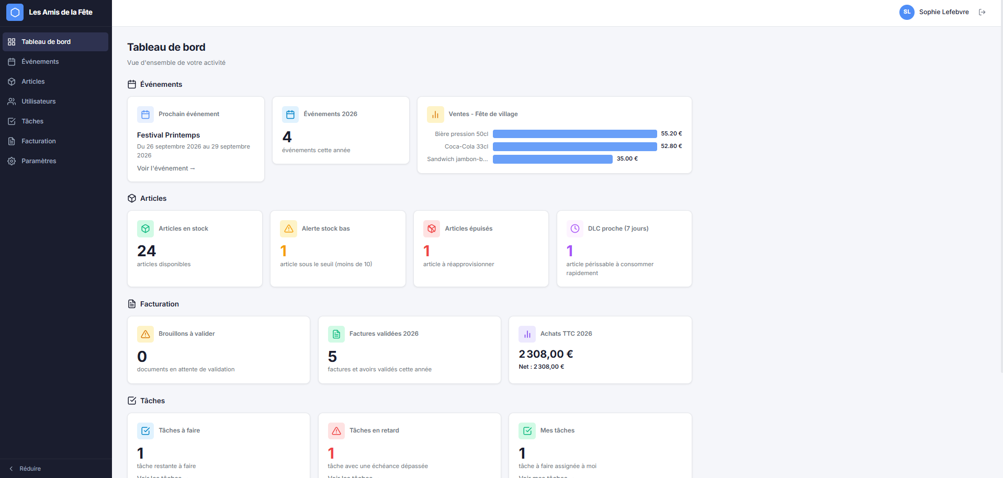Click the SL user avatar
This screenshot has width=1003, height=478.
[907, 12]
